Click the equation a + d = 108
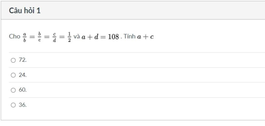The image size is (265, 126). (100, 37)
